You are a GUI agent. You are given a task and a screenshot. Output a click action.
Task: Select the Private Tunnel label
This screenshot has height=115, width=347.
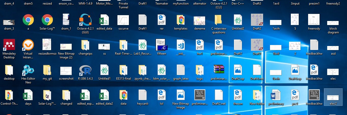click(124, 6)
